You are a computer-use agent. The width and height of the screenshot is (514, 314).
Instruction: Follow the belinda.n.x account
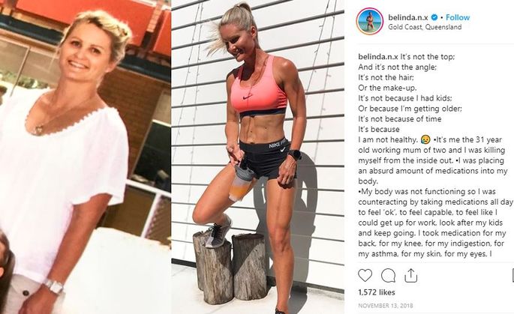(458, 17)
